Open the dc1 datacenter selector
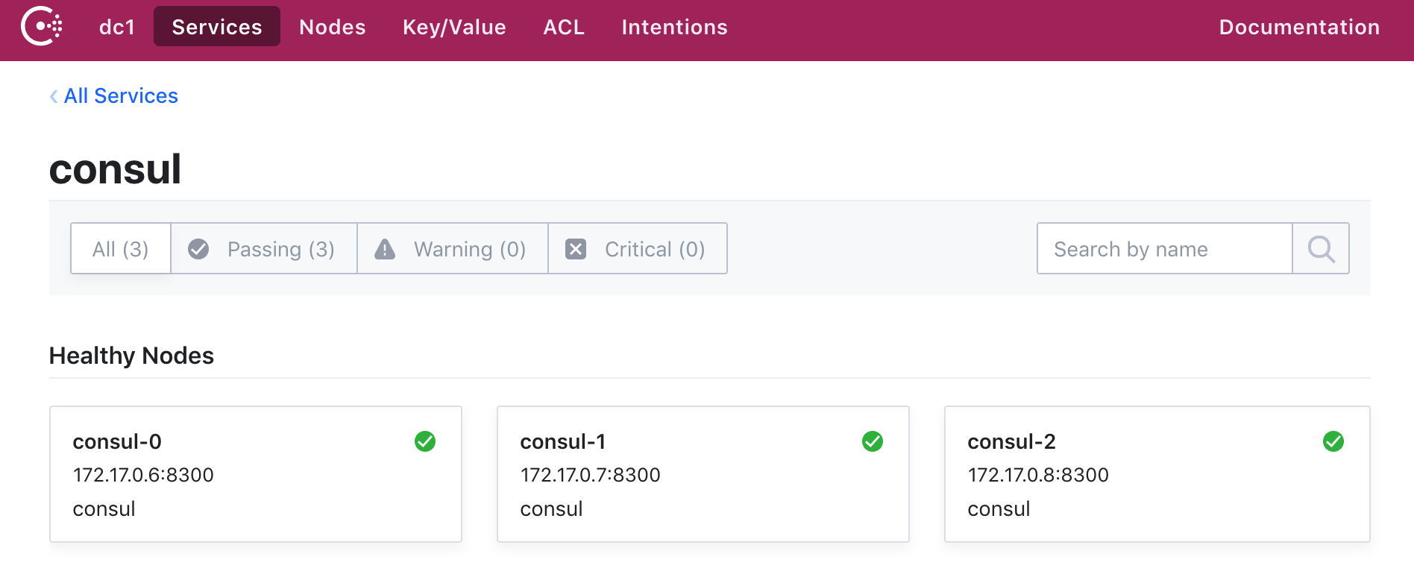This screenshot has width=1414, height=577. point(117,27)
